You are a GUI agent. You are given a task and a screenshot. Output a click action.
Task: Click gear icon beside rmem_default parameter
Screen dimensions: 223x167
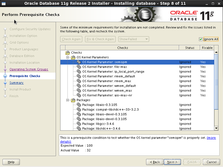(79, 76)
